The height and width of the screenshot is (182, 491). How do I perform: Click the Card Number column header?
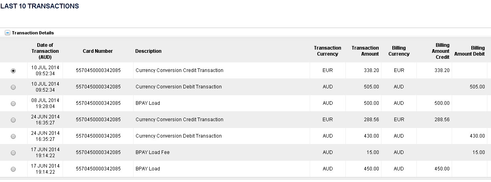pos(98,51)
